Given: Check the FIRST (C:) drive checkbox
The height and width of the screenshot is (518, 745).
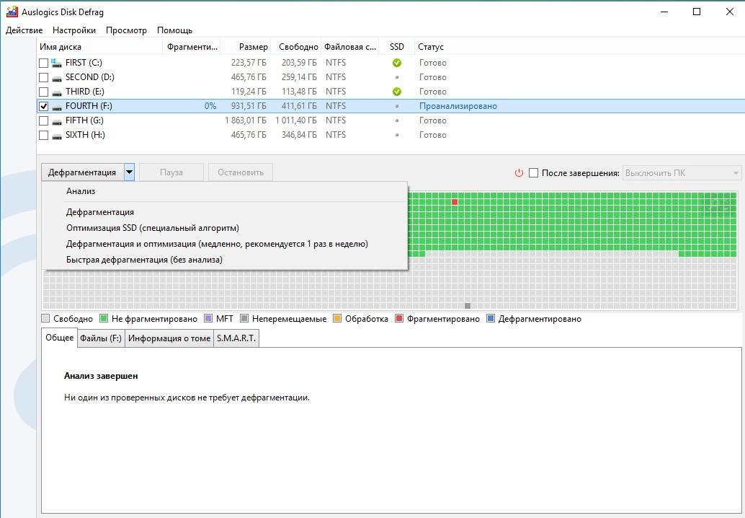Looking at the screenshot, I should point(44,63).
